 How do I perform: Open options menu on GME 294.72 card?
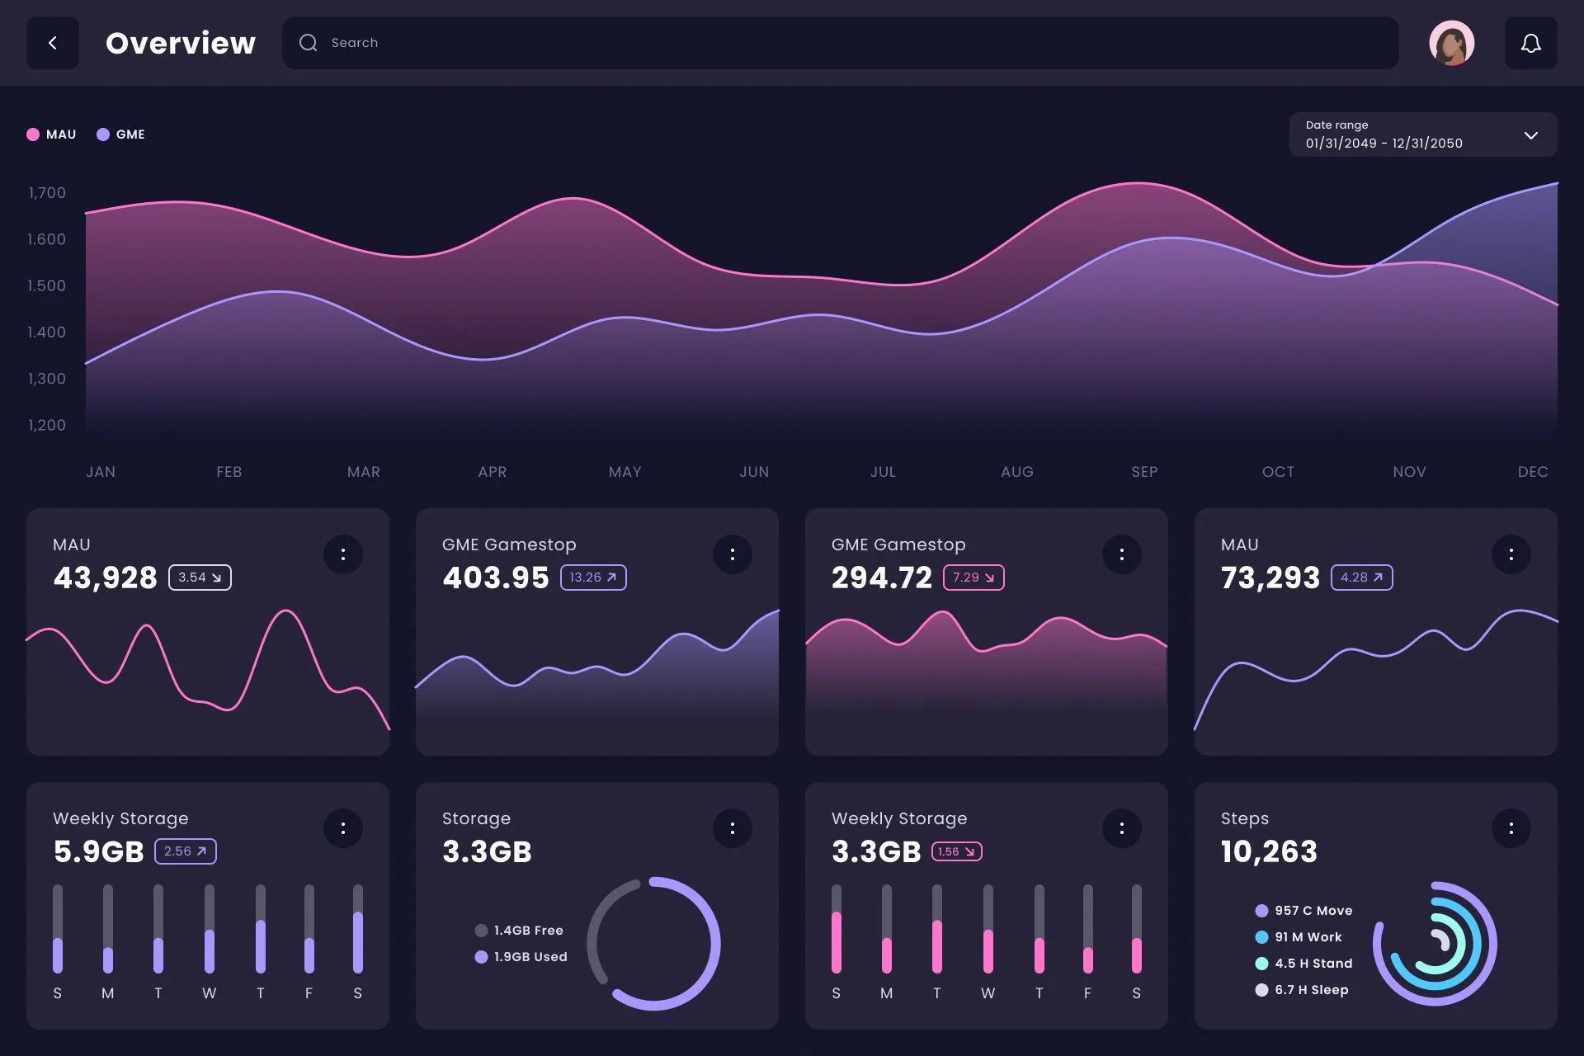point(1122,554)
